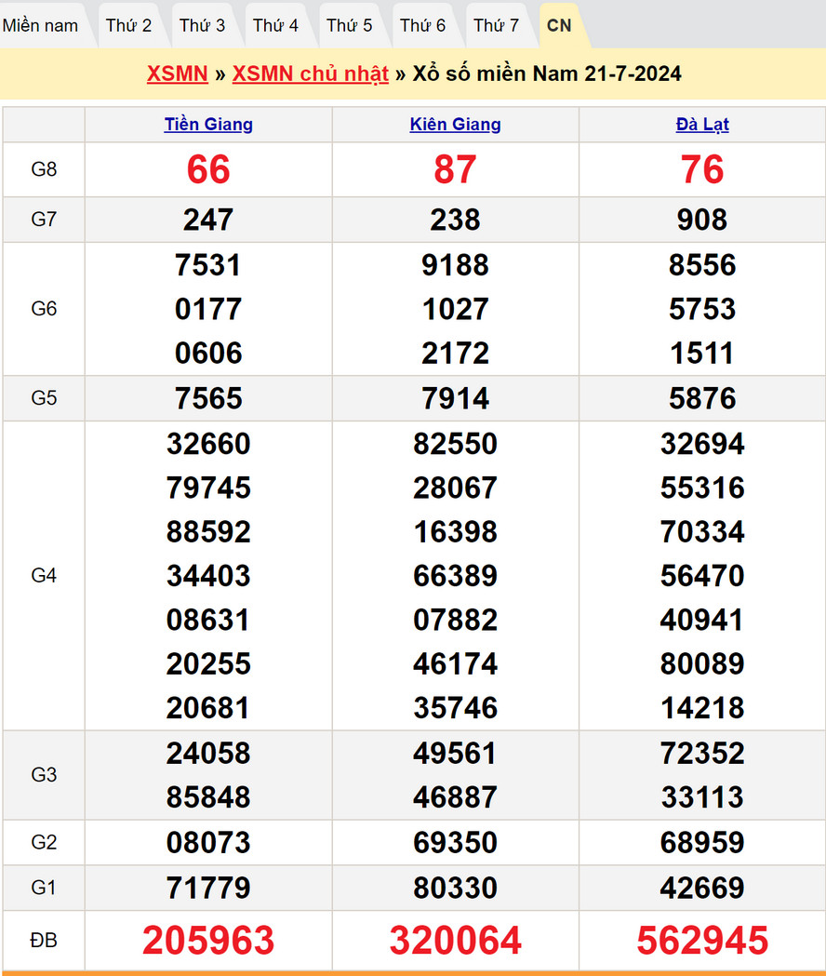This screenshot has height=976, width=826.
Task: Click Tiền Giang special prize 205963
Action: click(x=208, y=941)
